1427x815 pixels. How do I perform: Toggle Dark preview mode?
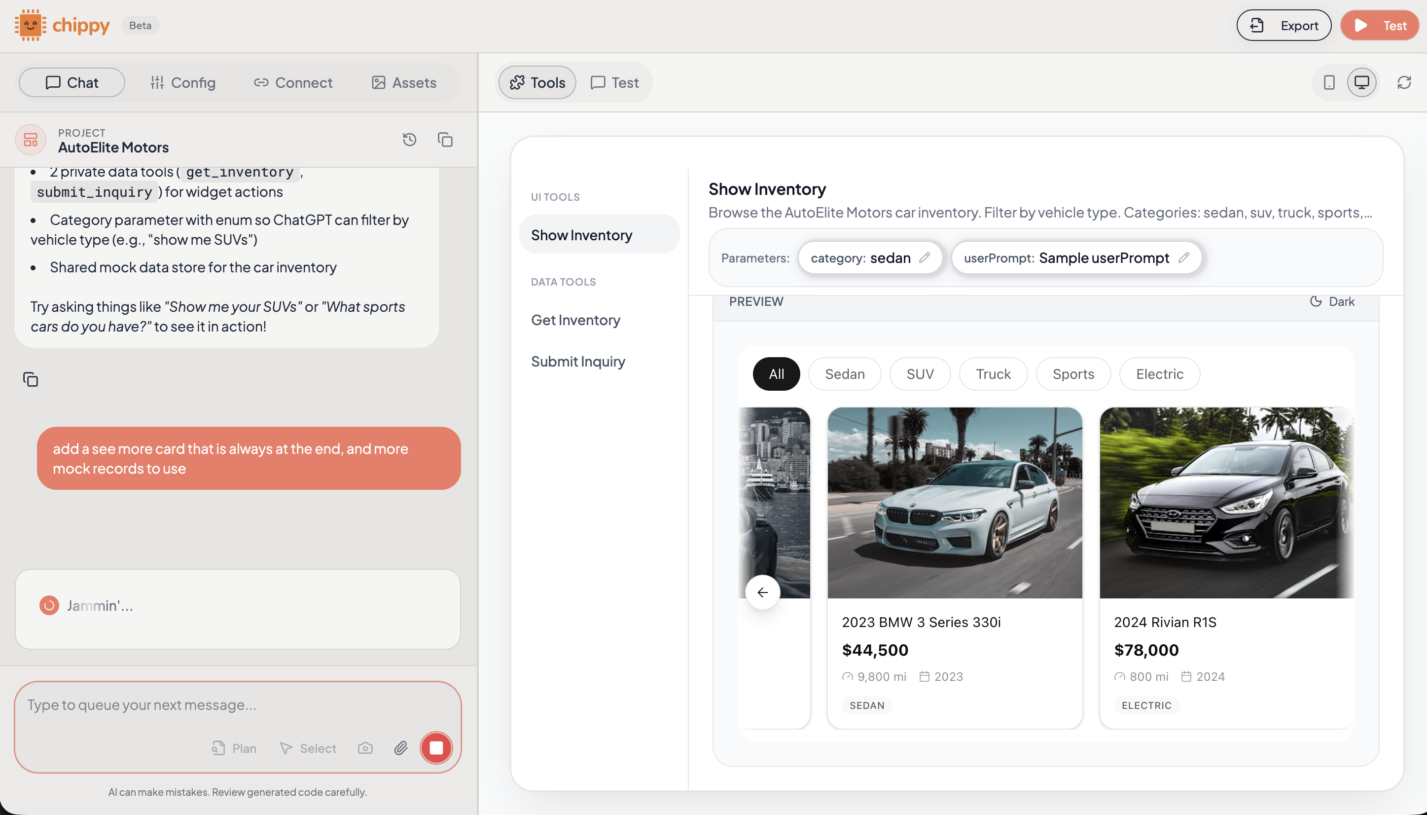click(1332, 301)
